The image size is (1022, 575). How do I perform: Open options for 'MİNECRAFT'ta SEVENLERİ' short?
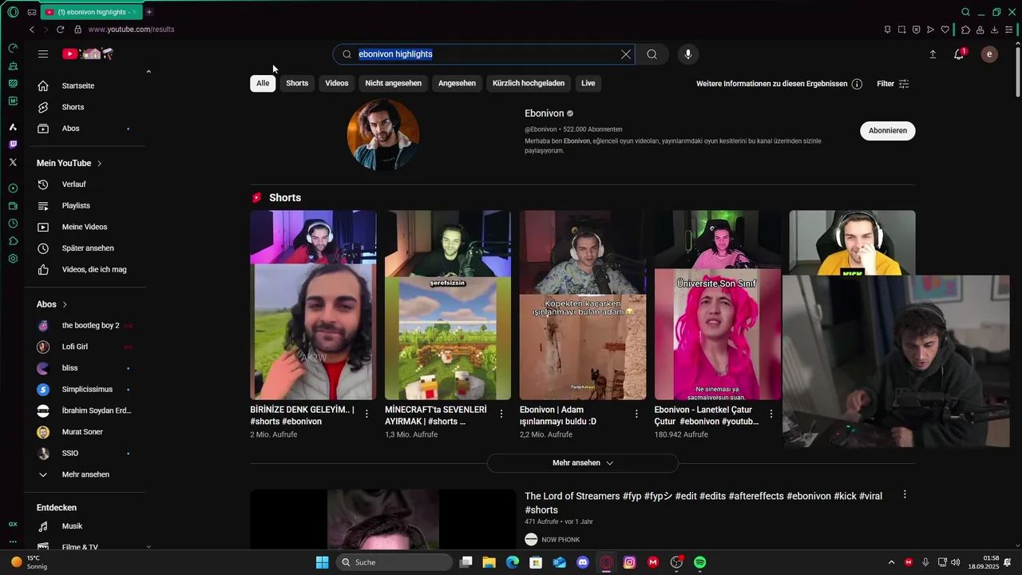501,414
